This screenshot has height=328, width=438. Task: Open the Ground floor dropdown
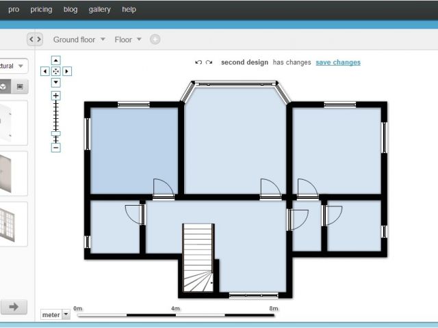coord(79,40)
